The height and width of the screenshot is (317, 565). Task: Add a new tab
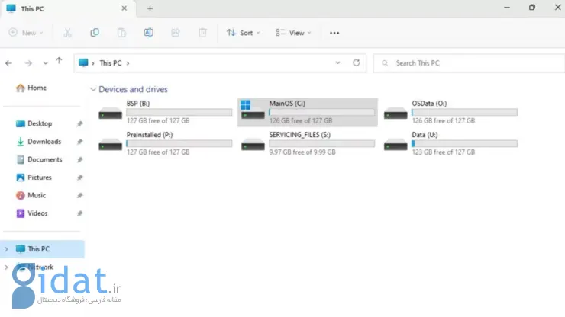tap(150, 8)
